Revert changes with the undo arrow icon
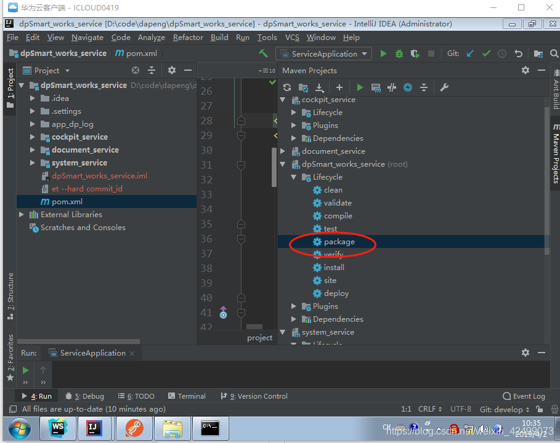 (x=518, y=54)
